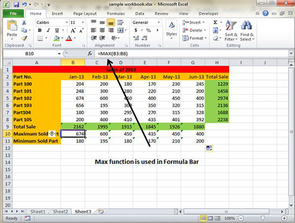Click the Insert Function fx icon

coord(90,54)
